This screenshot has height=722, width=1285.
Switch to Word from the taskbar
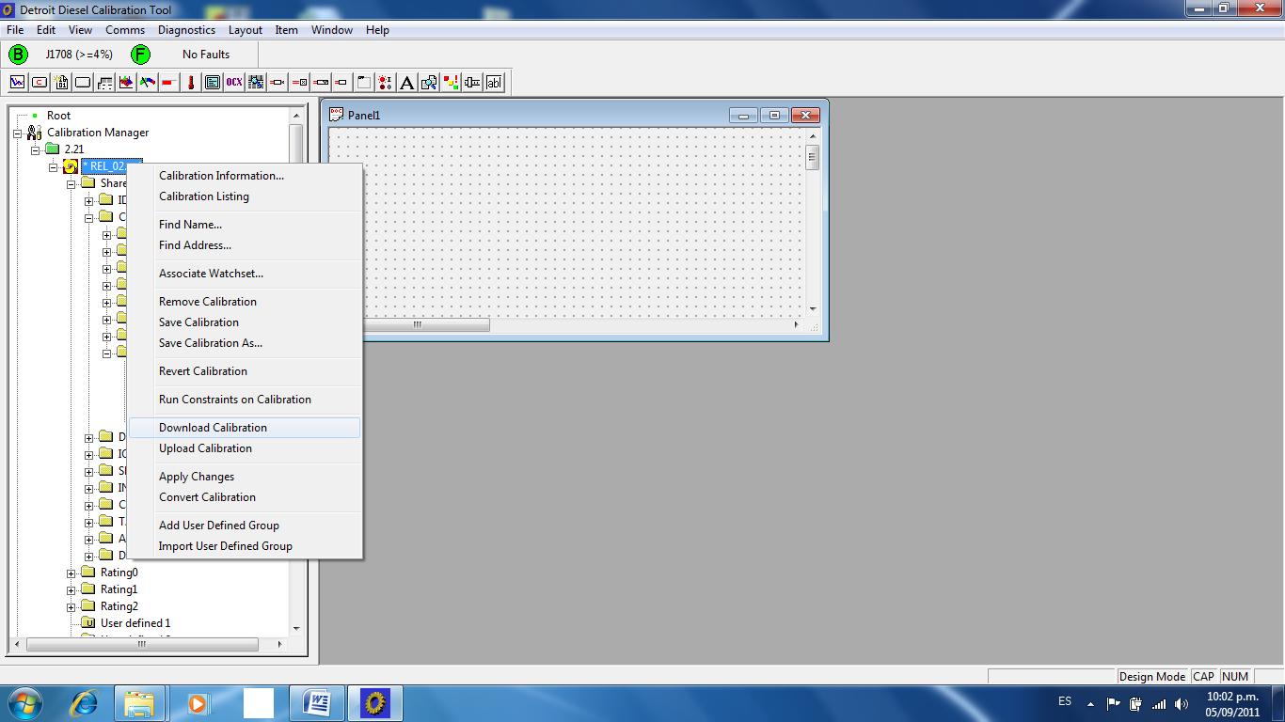tap(317, 702)
